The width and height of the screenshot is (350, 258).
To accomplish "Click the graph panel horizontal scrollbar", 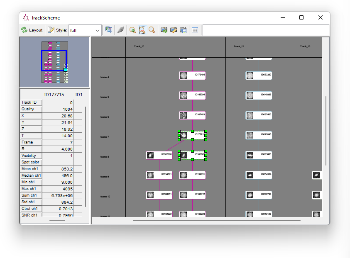I will tap(216, 221).
